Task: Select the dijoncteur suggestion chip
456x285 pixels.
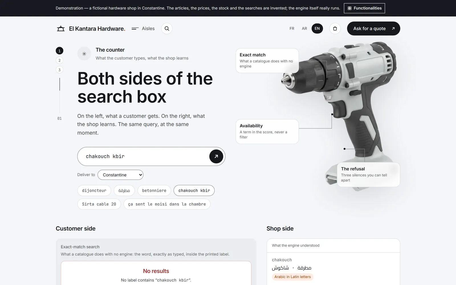Action: [94, 191]
